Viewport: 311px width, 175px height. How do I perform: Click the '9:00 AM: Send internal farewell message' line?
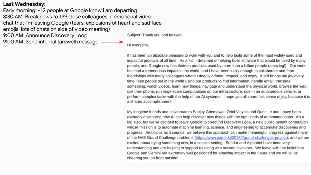(51, 42)
